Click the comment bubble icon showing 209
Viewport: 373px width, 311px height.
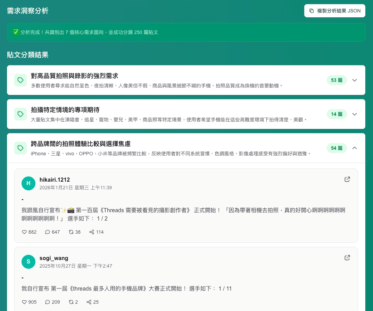[x=48, y=302]
